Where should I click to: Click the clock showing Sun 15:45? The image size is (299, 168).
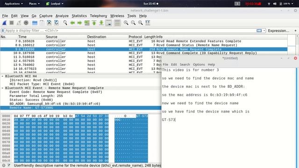pos(150,4)
